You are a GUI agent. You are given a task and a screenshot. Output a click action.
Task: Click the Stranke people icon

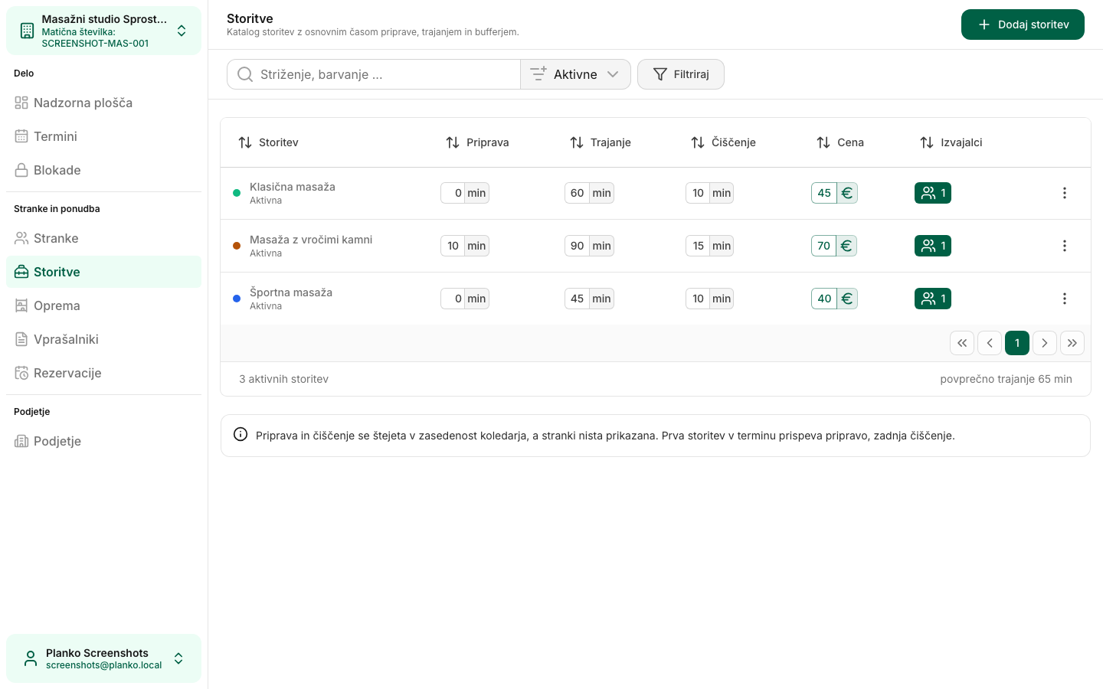(21, 238)
